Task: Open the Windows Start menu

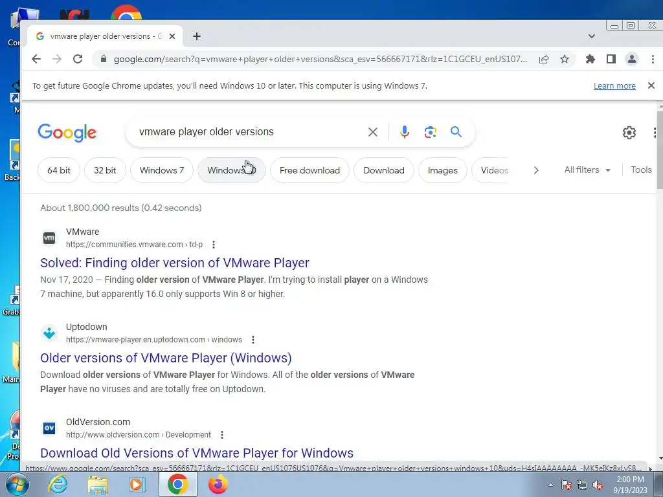Action: pyautogui.click(x=17, y=484)
